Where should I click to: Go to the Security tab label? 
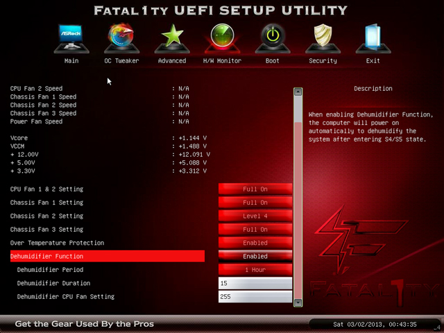(x=323, y=60)
